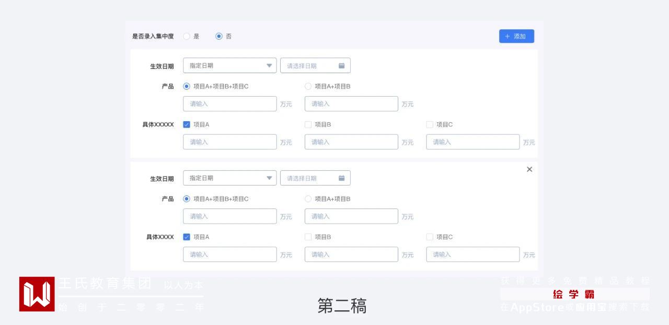
Task: Click the 绘学霸 banner link
Action: (x=574, y=294)
